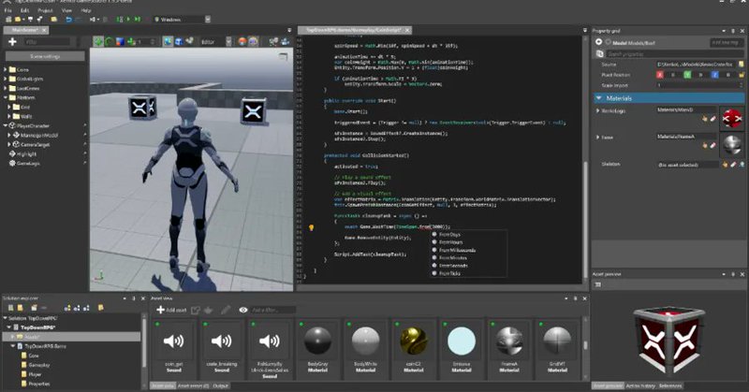Image resolution: width=749 pixels, height=392 pixels.
Task: Open the Edit menu
Action: click(x=25, y=10)
